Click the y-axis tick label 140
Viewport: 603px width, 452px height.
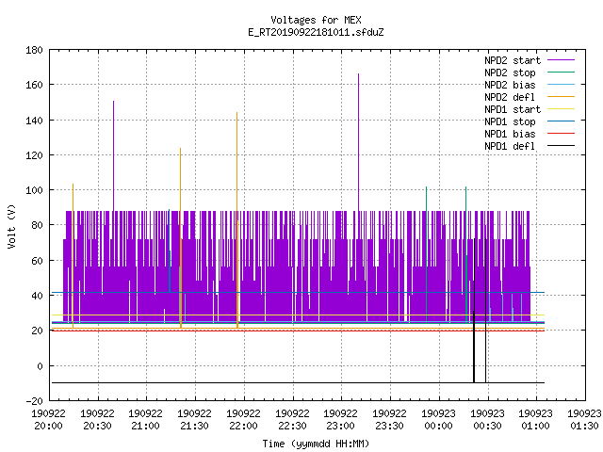34,121
